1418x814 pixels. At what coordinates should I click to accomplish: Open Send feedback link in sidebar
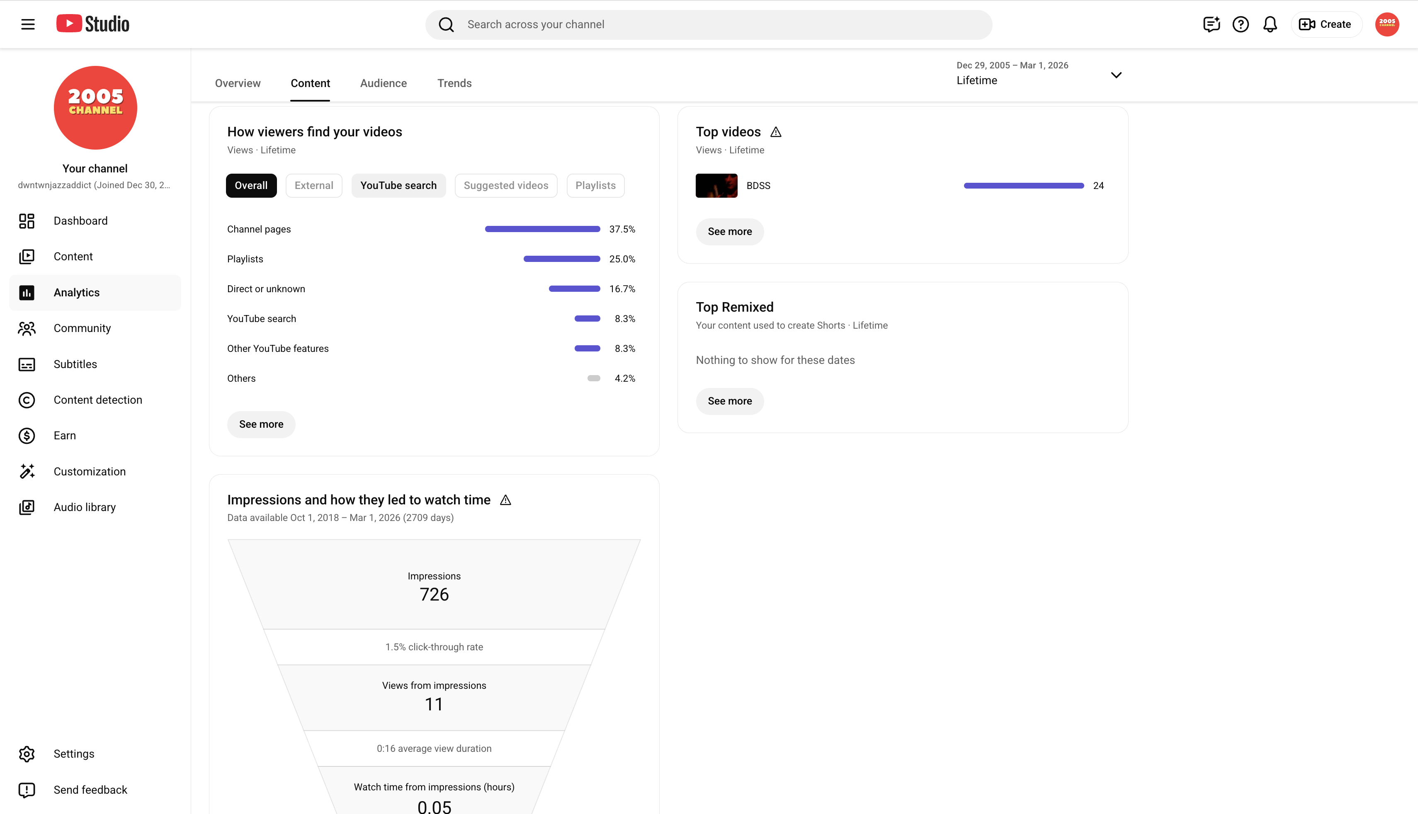tap(95, 790)
